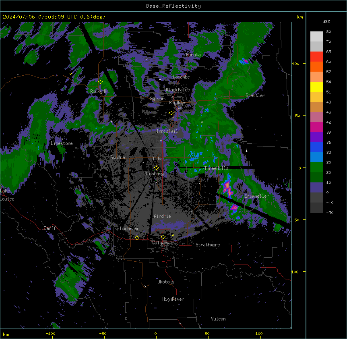The image size is (347, 339).
Task: Click the Lake Louise label at left edge
Action: tap(7, 195)
